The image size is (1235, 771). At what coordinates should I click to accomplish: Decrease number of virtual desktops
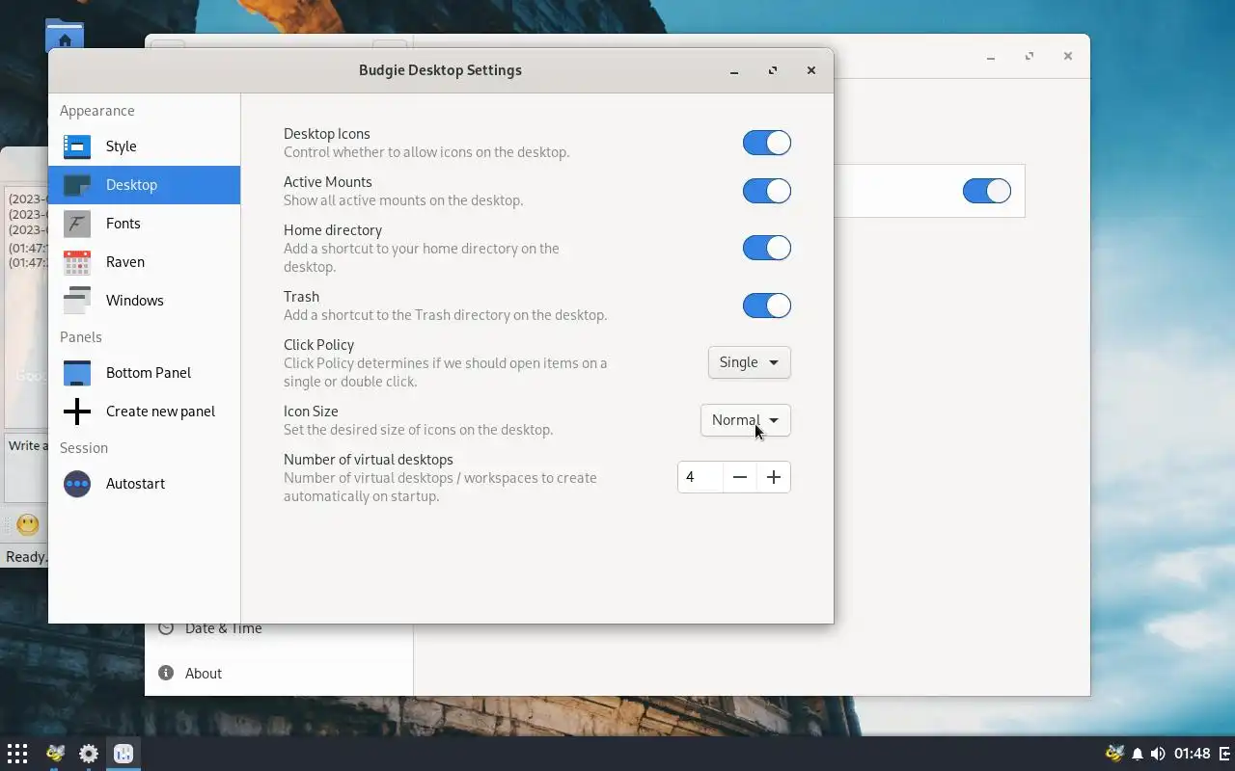740,477
